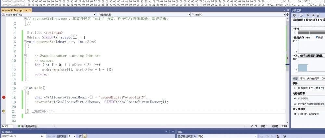Viewport: 325px width, 138px height.
Task: Reset diagnostic timeline zoom view
Action: pyautogui.click(x=318, y=15)
